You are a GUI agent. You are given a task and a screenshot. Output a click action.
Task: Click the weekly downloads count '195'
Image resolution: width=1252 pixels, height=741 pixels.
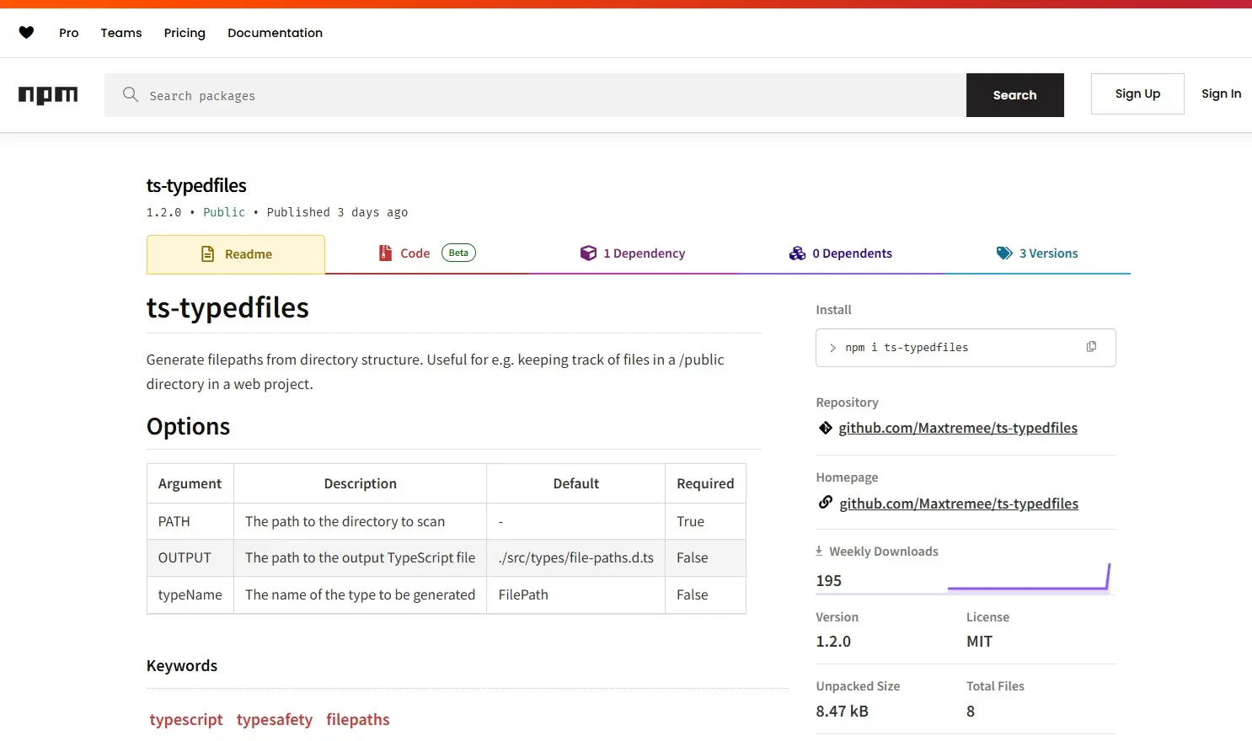coord(828,580)
